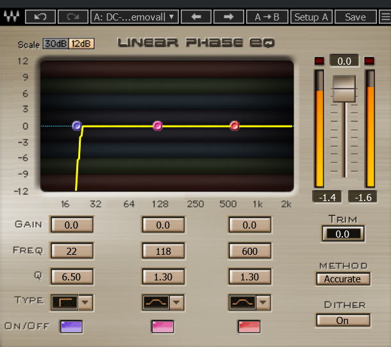Select the red band marker on the graph

point(235,125)
